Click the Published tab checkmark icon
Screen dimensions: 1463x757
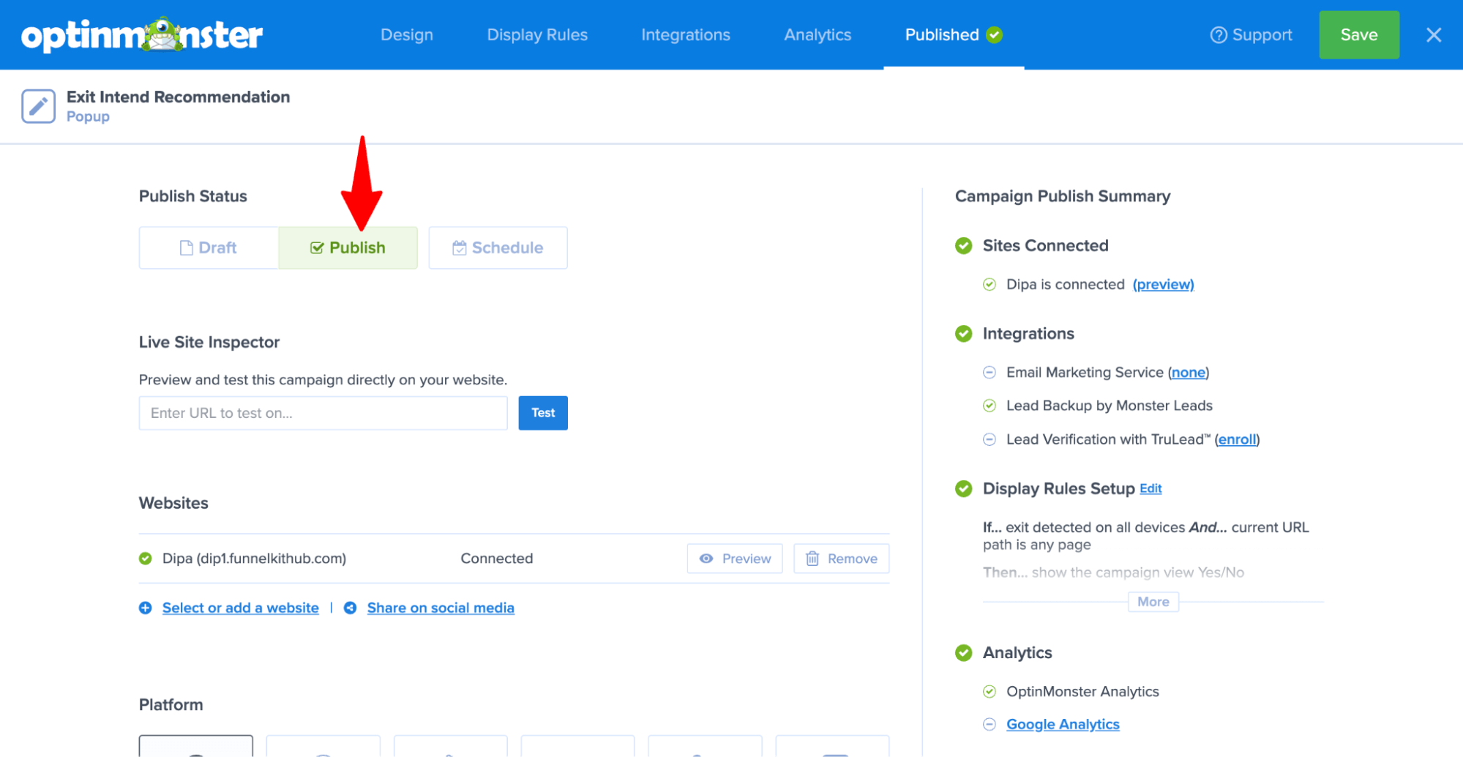[994, 34]
